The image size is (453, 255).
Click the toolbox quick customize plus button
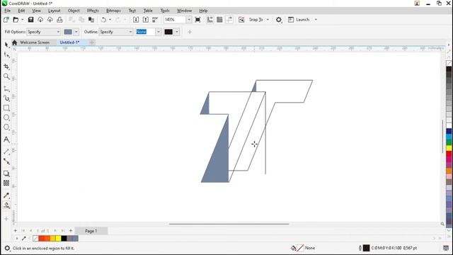(6, 219)
